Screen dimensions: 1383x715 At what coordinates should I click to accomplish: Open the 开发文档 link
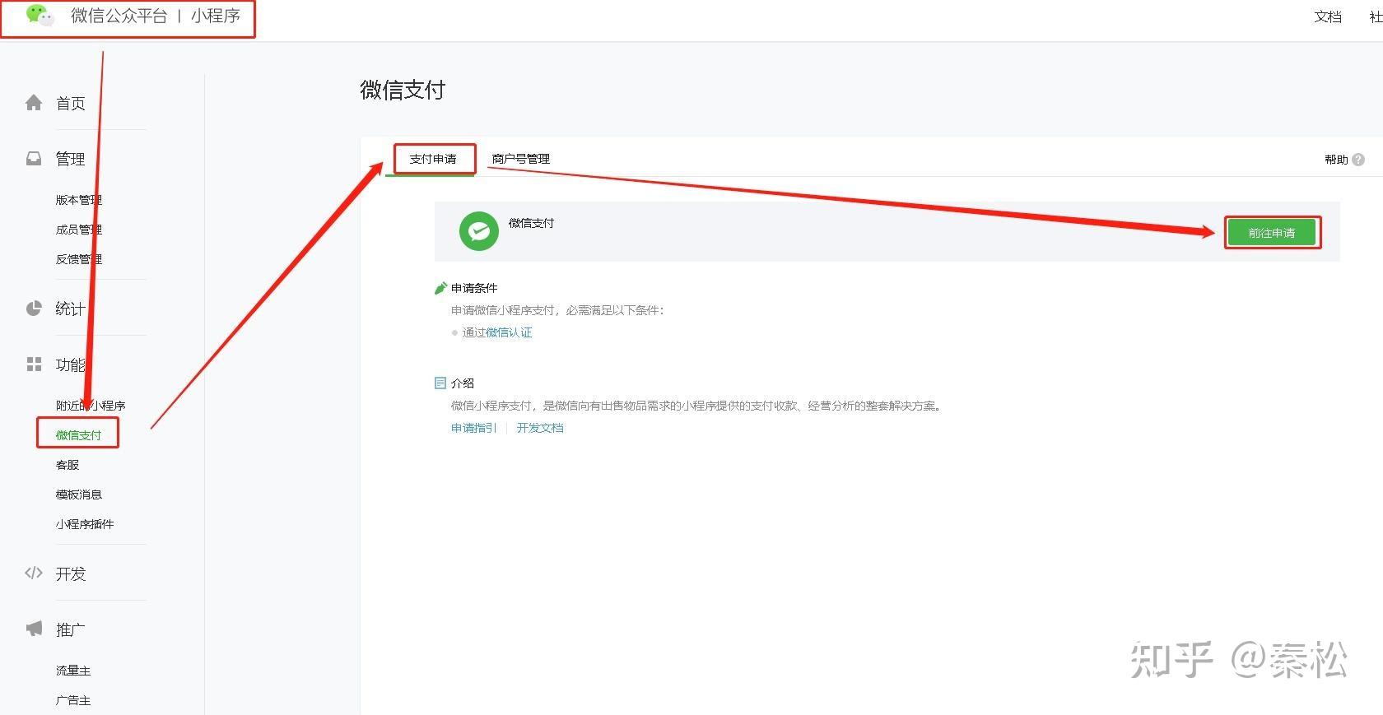pos(540,428)
